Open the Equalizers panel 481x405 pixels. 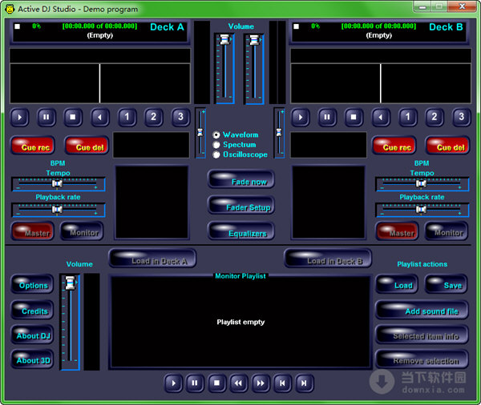point(241,231)
